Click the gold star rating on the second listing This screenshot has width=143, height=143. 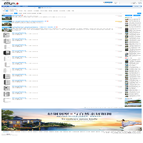pos(118,21)
